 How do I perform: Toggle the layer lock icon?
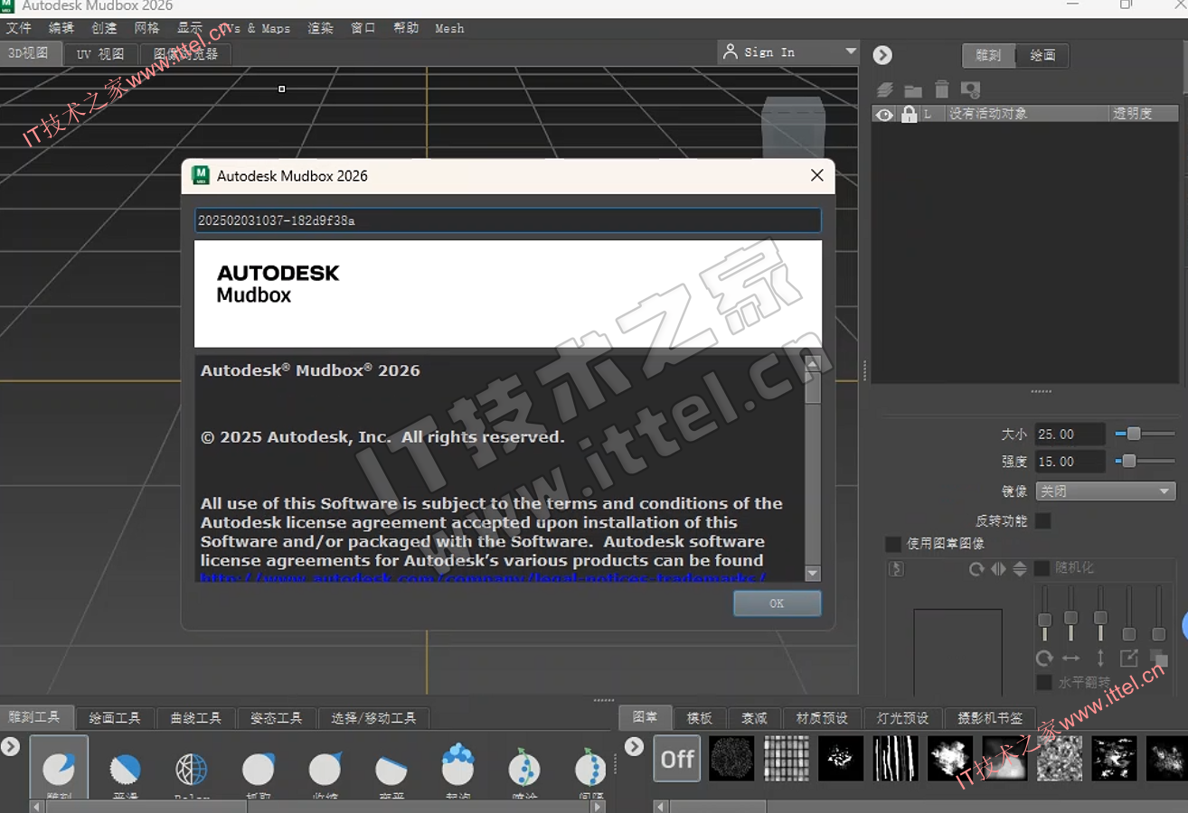(910, 115)
